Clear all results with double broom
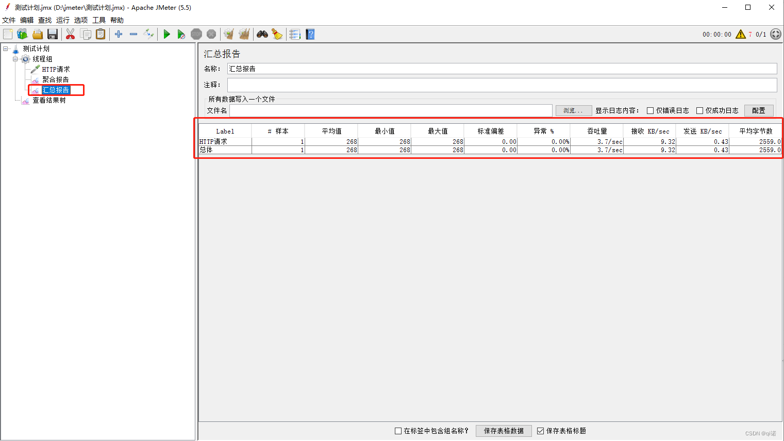The width and height of the screenshot is (784, 441). coord(244,34)
